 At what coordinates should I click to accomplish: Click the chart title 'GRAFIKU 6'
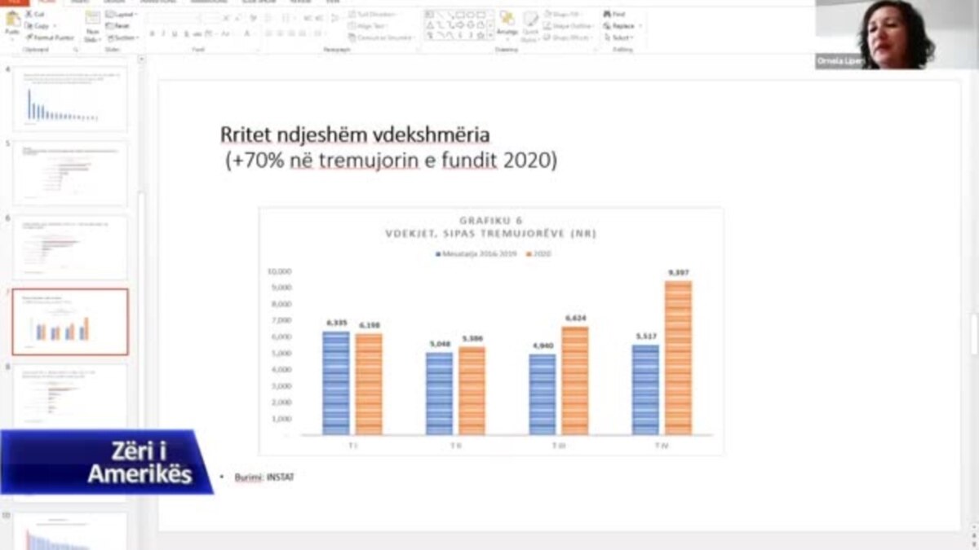(x=490, y=221)
